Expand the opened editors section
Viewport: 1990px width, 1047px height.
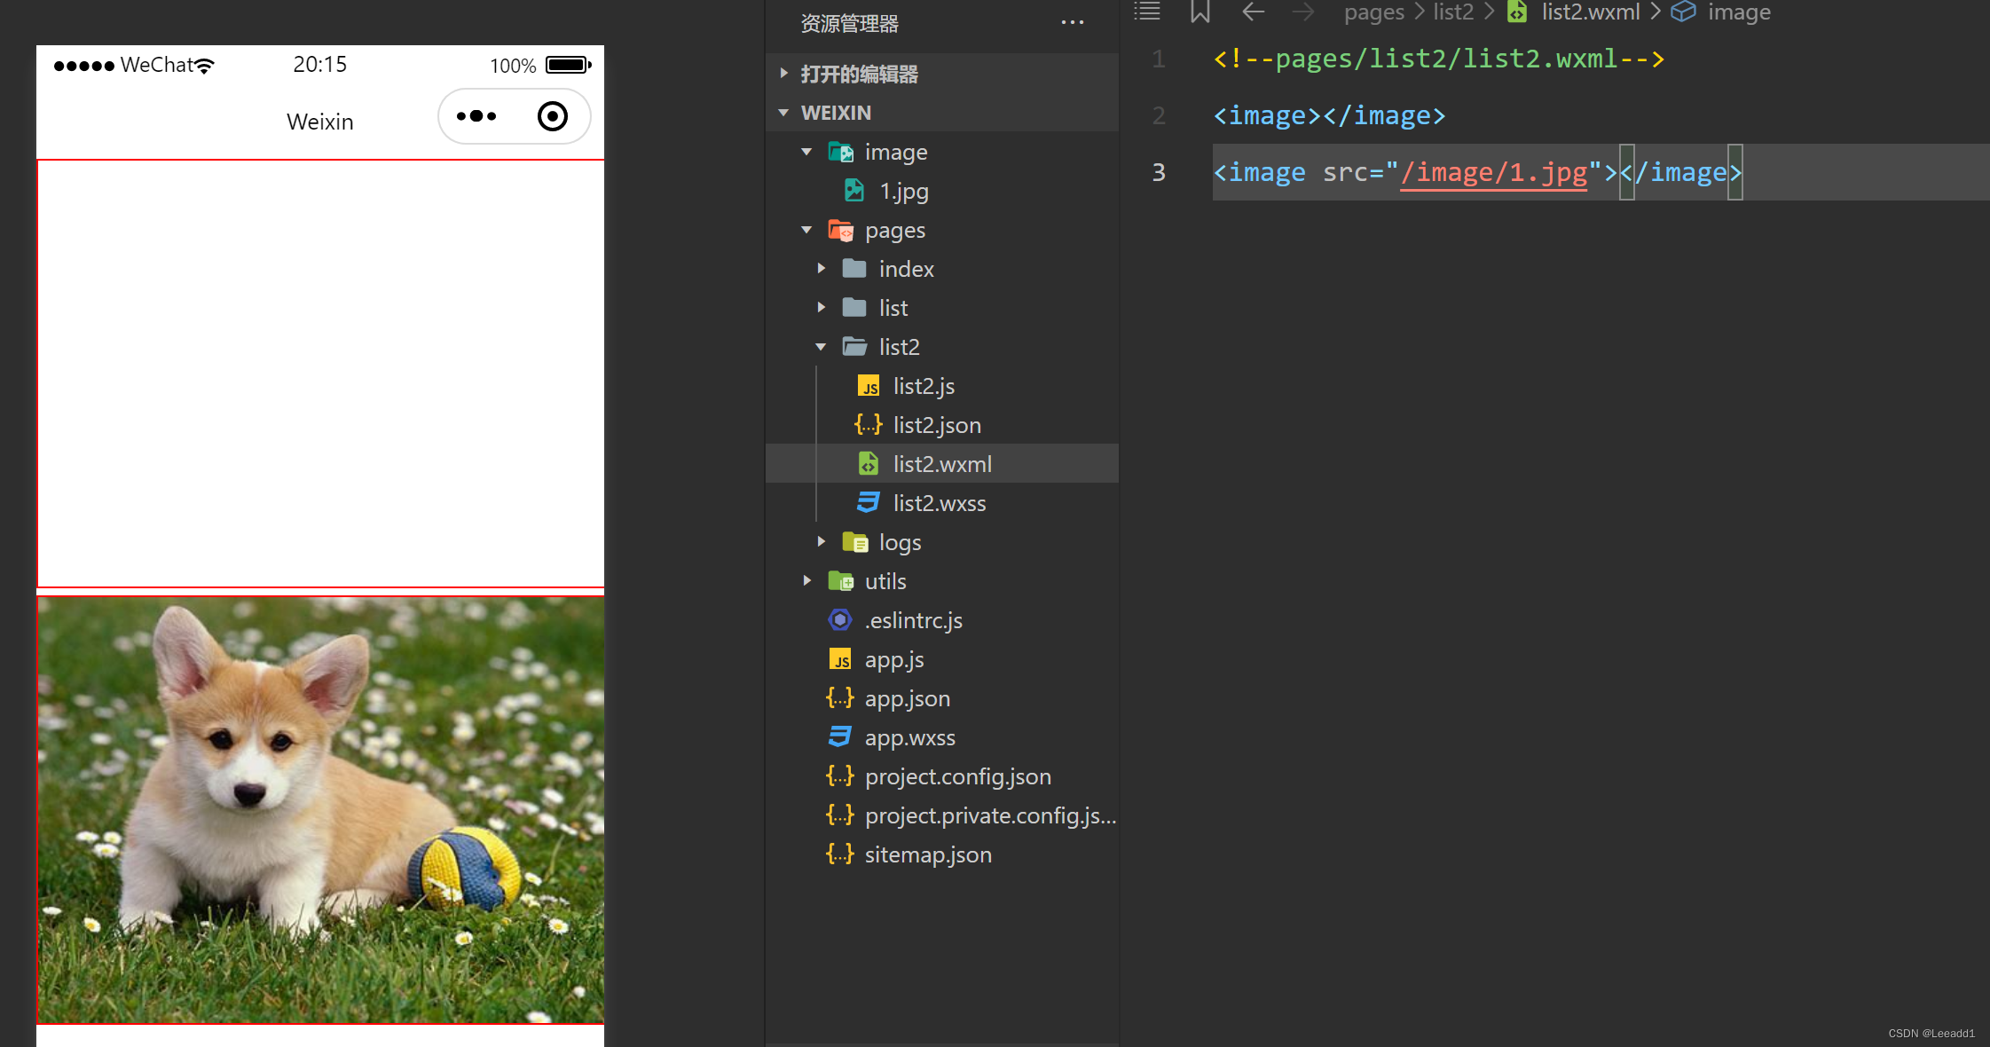pos(858,74)
